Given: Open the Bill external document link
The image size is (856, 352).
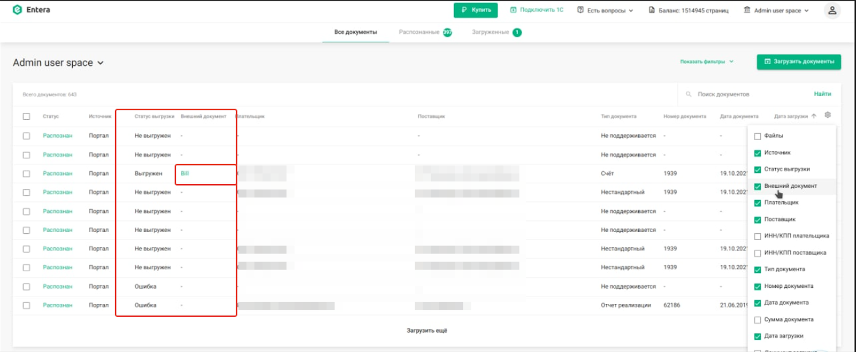Looking at the screenshot, I should coord(185,173).
